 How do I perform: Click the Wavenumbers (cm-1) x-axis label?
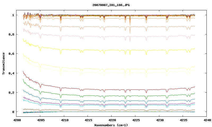[111, 125]
